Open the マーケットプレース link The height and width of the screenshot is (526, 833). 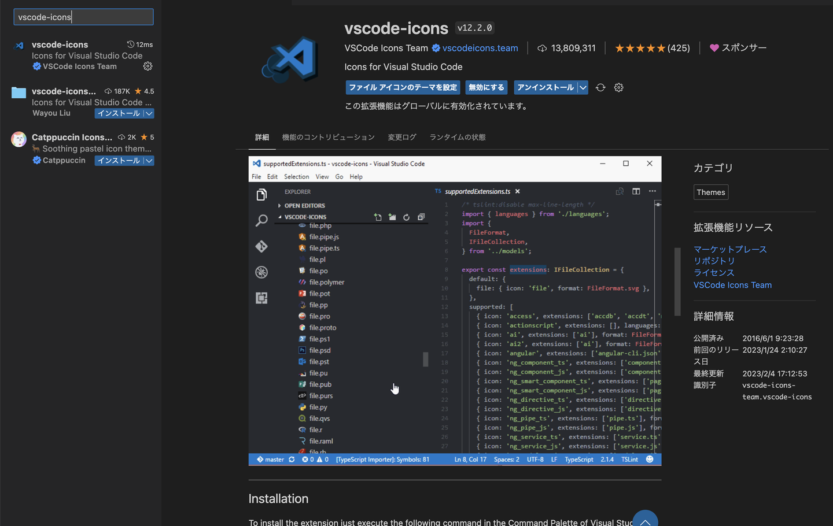pyautogui.click(x=730, y=249)
